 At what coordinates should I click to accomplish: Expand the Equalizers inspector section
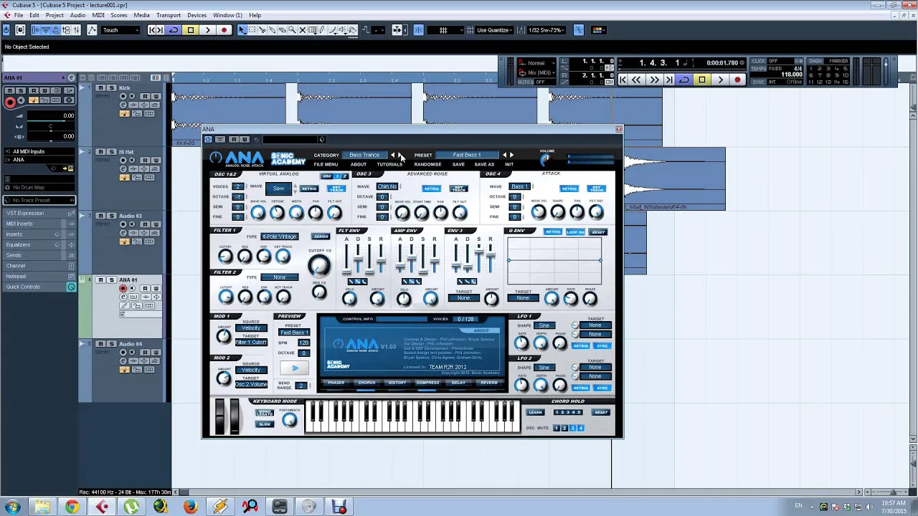click(39, 244)
